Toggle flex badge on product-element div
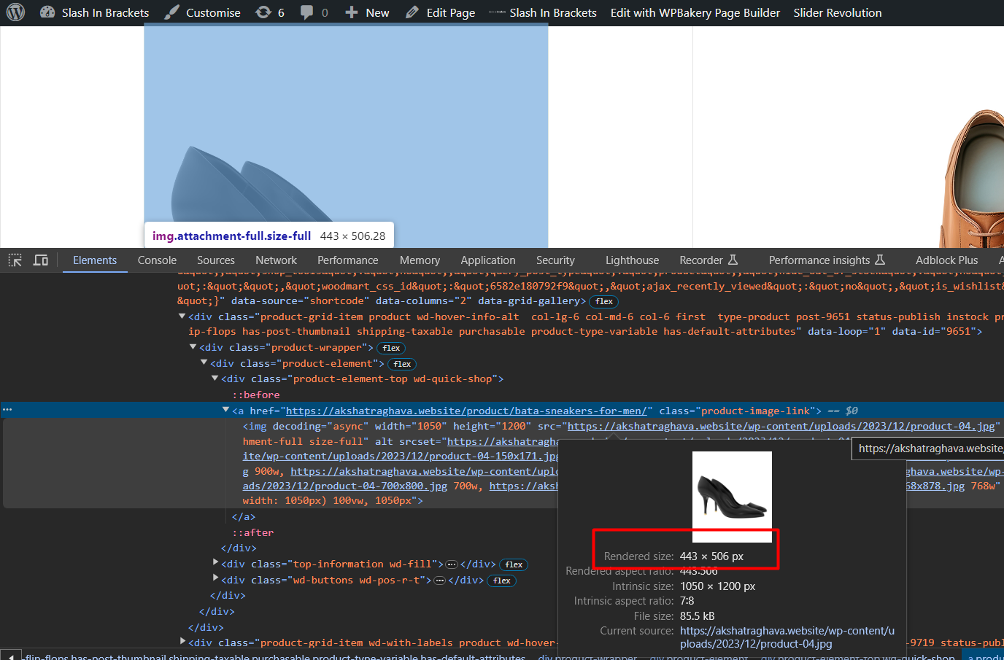 402,364
